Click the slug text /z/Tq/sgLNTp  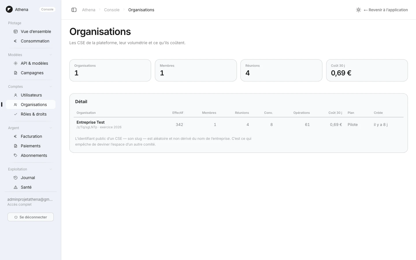point(87,127)
